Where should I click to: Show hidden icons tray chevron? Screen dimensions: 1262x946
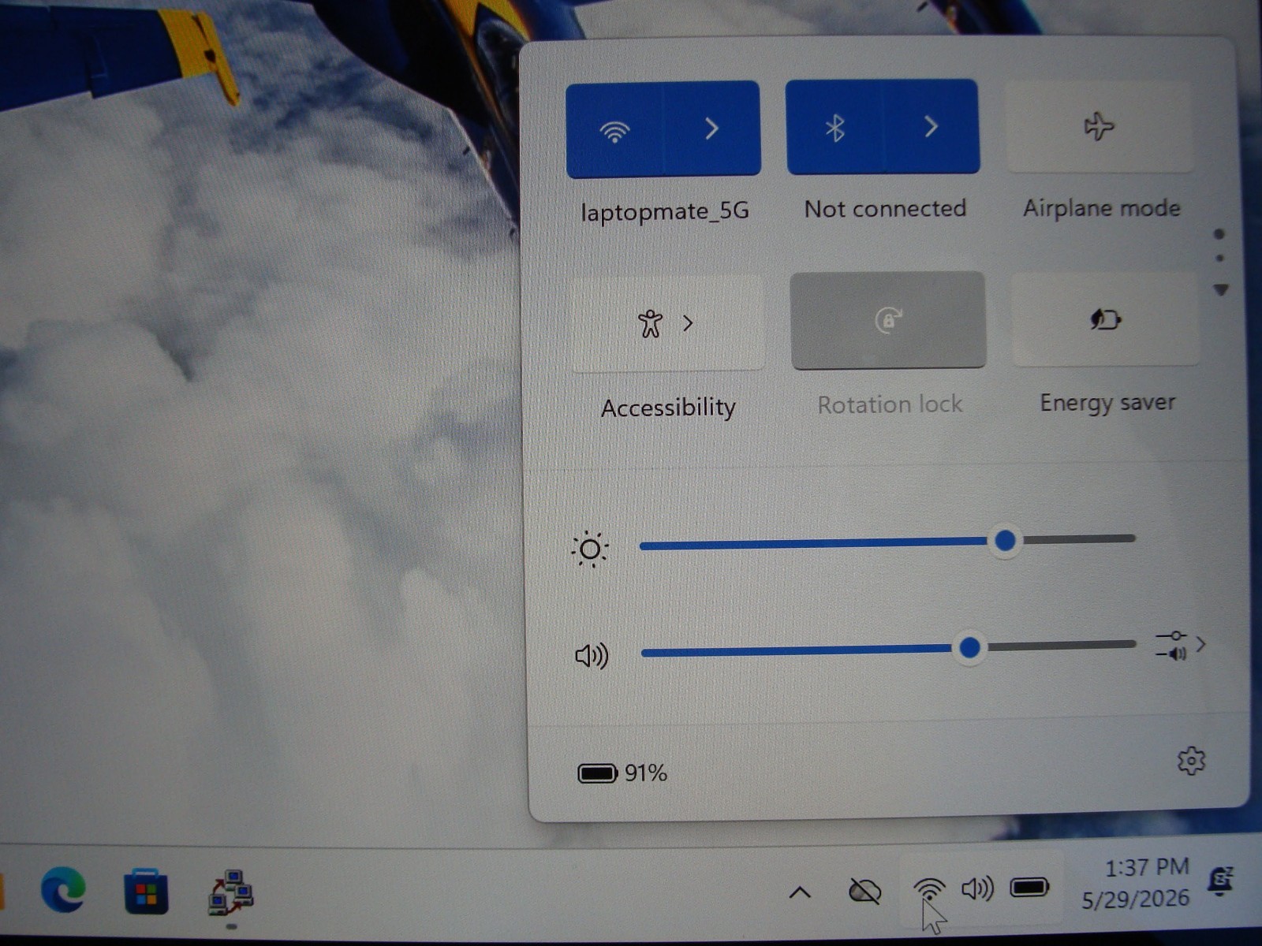800,892
